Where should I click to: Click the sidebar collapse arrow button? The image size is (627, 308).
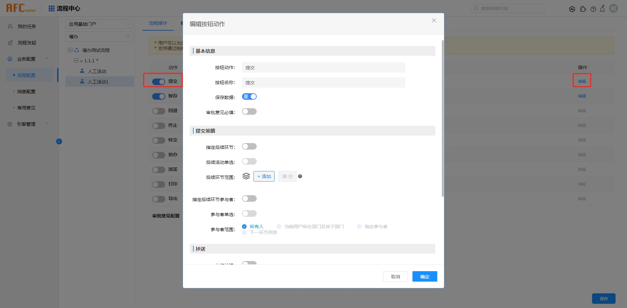tap(59, 141)
